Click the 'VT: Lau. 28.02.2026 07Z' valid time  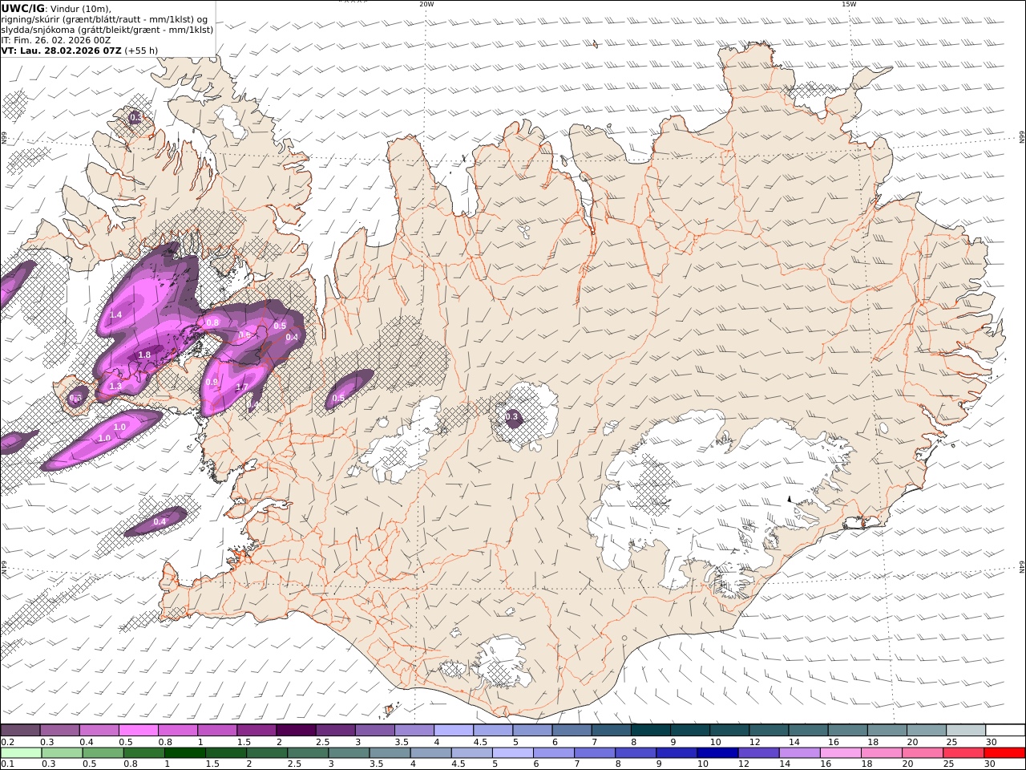tap(62, 51)
